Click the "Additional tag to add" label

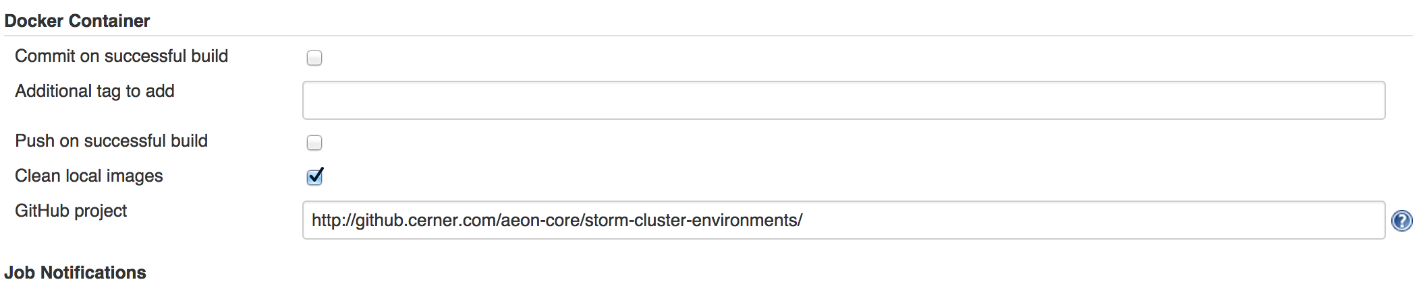click(94, 91)
